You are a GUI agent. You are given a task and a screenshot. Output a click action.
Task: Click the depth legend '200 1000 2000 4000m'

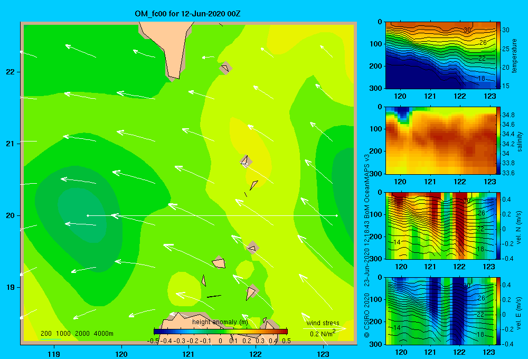(77, 334)
